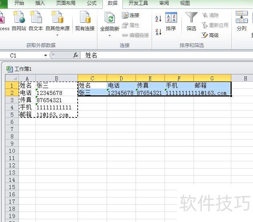The height and width of the screenshot is (222, 253).
Task: Expand the Name Box dropdown arrow
Action: (46, 55)
